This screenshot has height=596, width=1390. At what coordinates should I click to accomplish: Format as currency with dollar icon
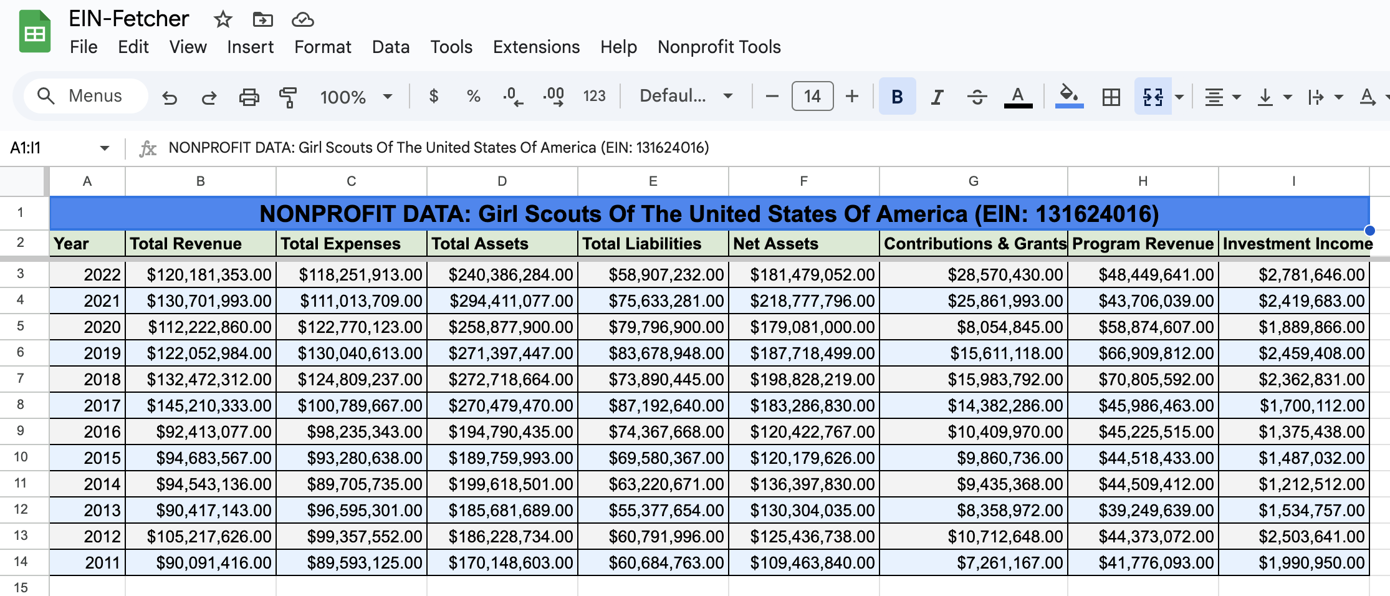pyautogui.click(x=434, y=96)
